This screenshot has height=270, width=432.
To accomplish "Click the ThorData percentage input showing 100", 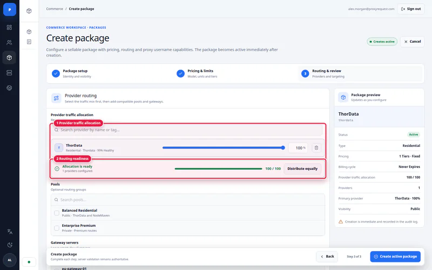I will pos(298,148).
